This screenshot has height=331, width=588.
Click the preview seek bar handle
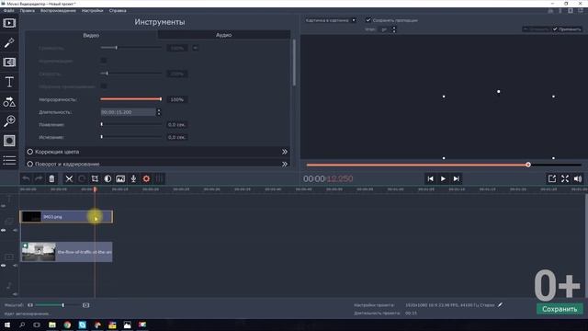pos(528,165)
